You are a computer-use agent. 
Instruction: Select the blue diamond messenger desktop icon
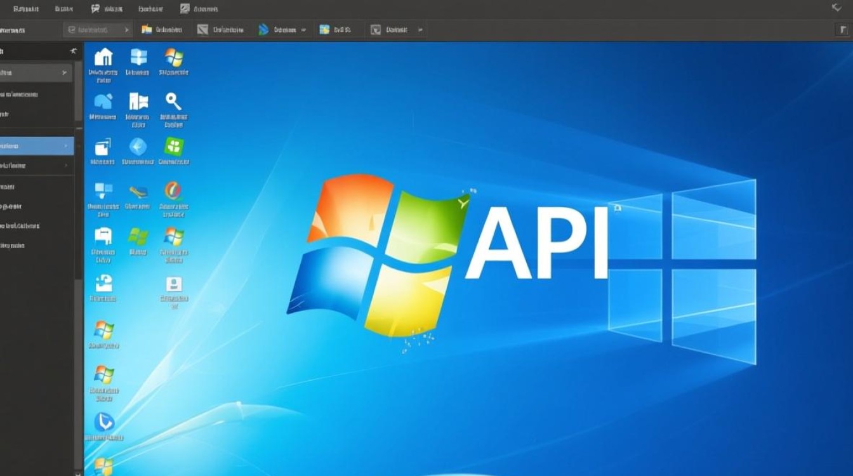pos(138,148)
